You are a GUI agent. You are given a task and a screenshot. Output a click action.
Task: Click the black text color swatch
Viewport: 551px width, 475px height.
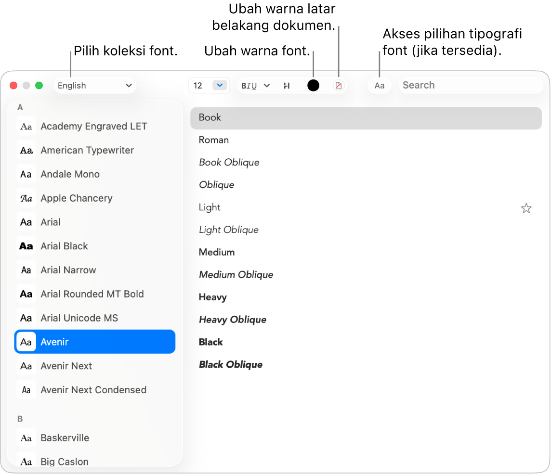314,85
